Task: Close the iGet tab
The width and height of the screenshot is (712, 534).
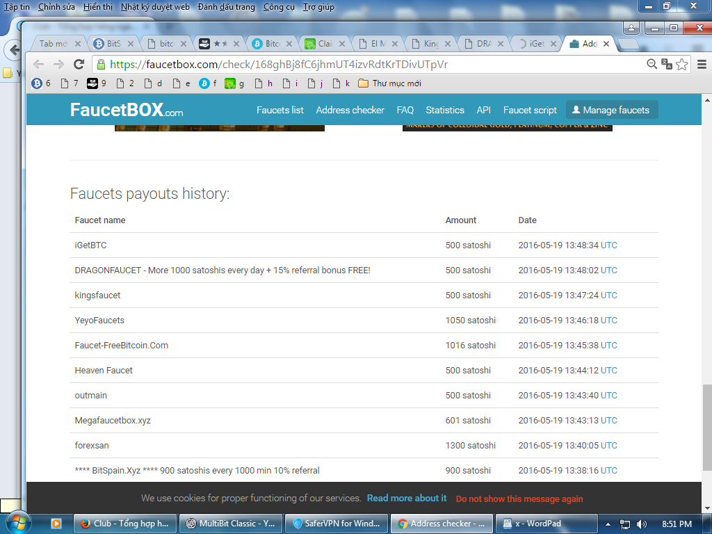Action: coord(553,44)
